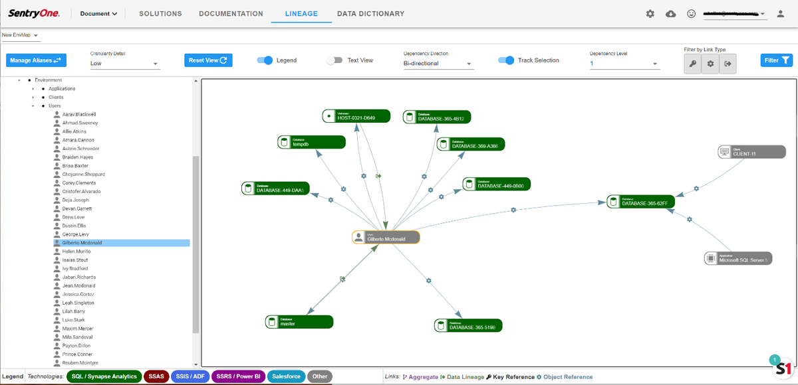Click the Filter button

777,60
